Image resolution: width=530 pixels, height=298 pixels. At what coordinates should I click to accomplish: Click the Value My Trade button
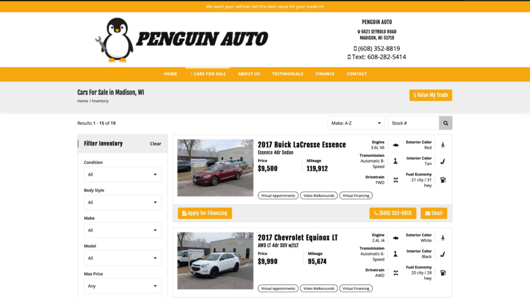(431, 95)
